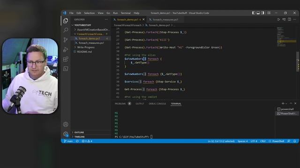
Task: Open the launch profile dropdown beside plus
Action: pos(286,104)
